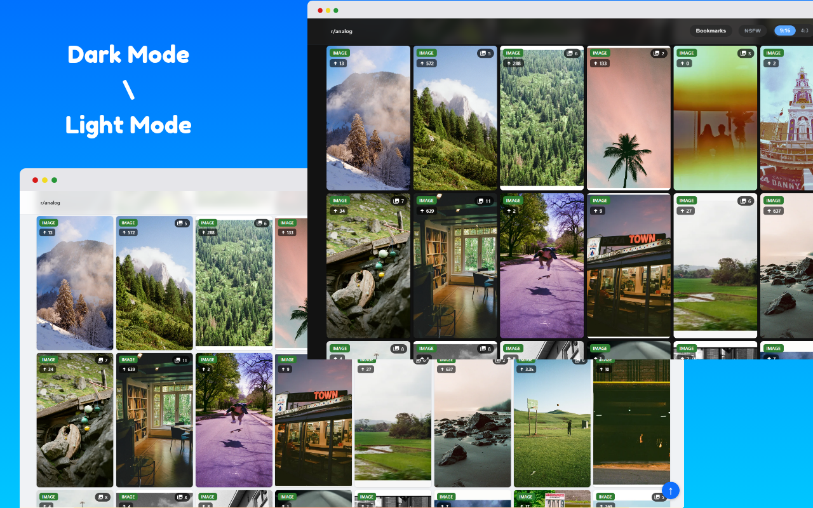The height and width of the screenshot is (508, 813).
Task: Click the gallery icon showing 6 on the aerial forest photo
Action: pyautogui.click(x=572, y=53)
